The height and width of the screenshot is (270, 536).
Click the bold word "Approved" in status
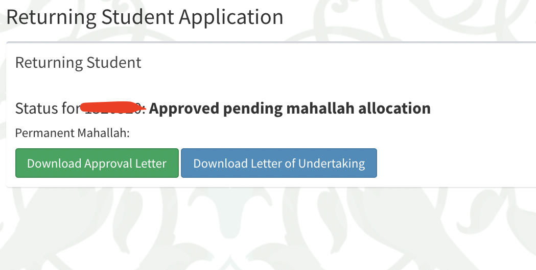click(184, 109)
